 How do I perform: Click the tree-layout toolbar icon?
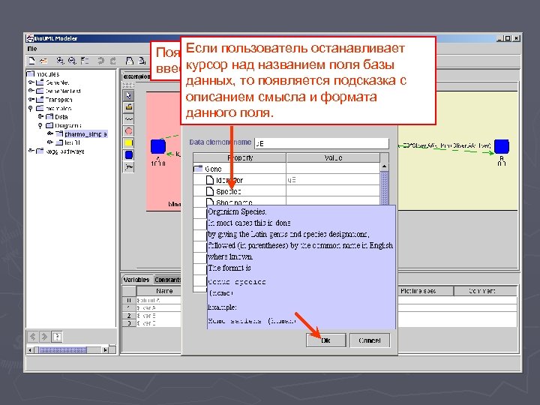point(84,61)
